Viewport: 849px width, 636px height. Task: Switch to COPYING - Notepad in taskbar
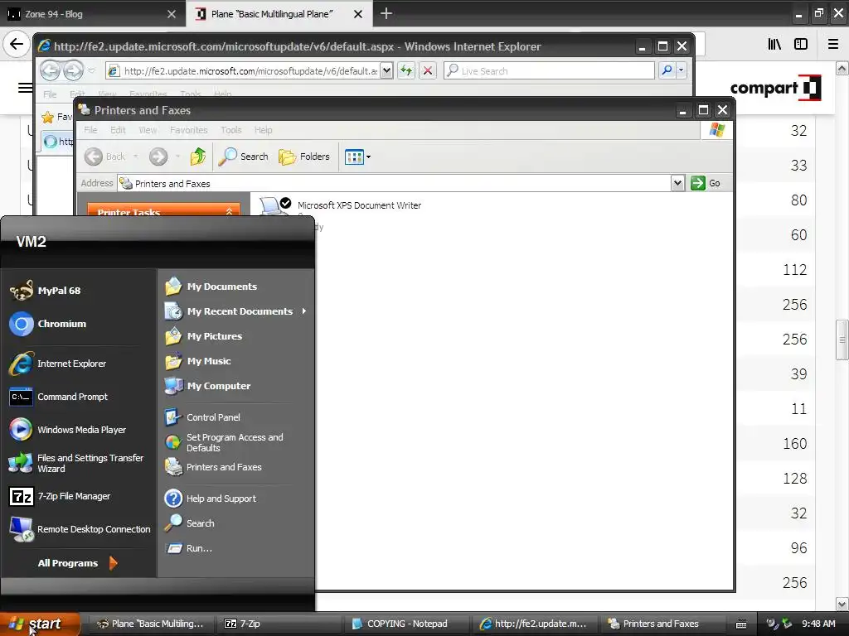(406, 624)
